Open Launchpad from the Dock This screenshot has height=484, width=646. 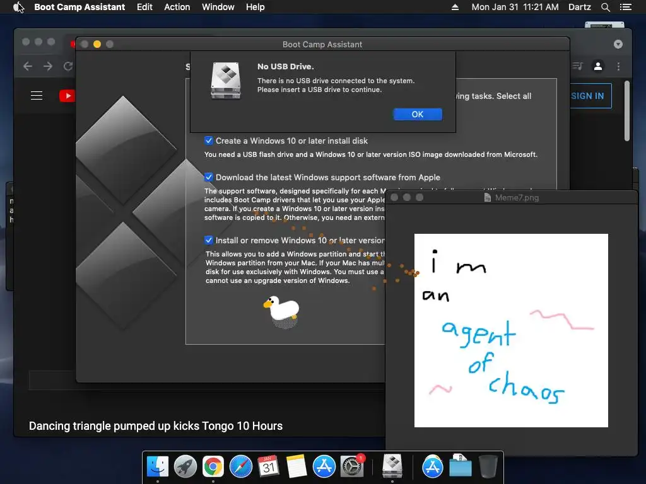(185, 467)
